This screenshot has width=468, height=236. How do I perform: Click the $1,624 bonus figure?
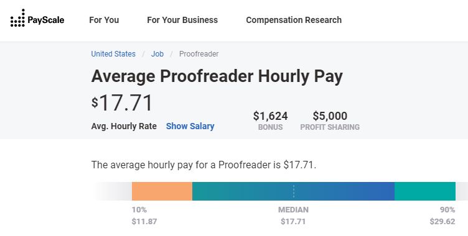point(271,116)
